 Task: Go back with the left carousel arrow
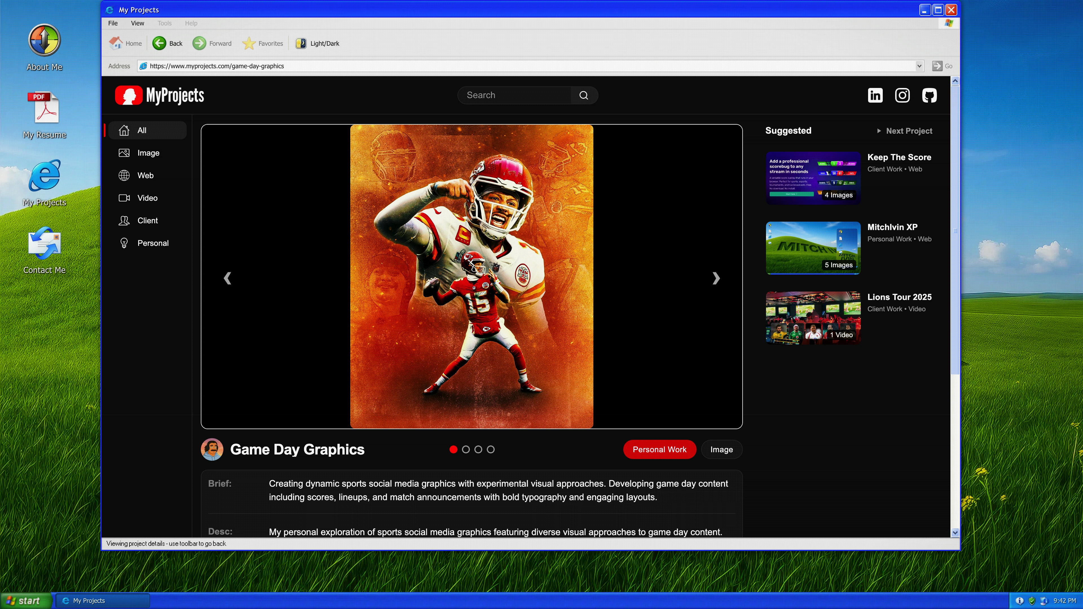pyautogui.click(x=227, y=278)
